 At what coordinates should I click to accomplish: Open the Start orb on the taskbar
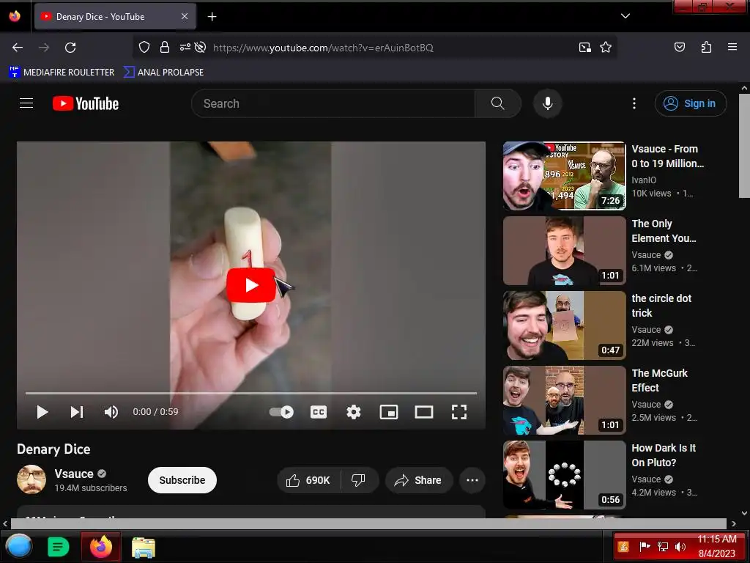(x=19, y=546)
